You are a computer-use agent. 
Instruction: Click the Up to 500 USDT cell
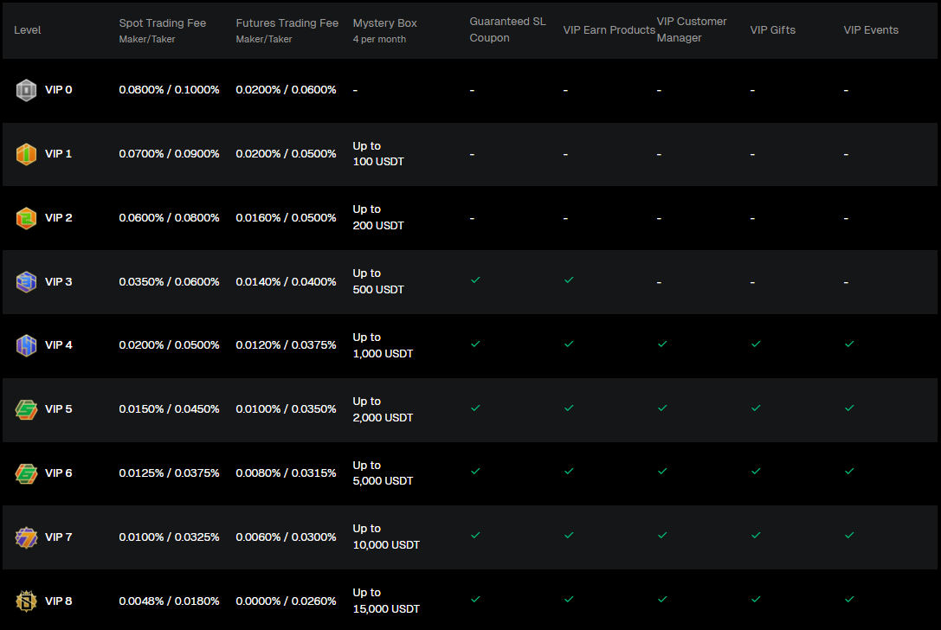(x=378, y=281)
